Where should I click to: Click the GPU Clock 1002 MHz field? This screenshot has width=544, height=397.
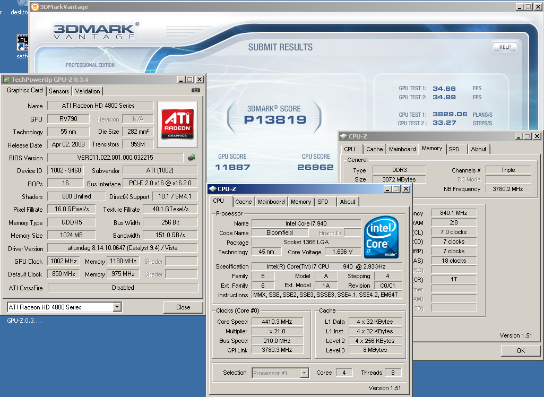click(x=64, y=261)
